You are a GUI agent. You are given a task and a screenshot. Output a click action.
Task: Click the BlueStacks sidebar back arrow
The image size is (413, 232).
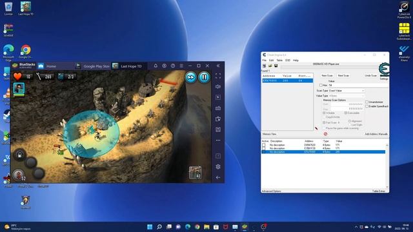218,178
